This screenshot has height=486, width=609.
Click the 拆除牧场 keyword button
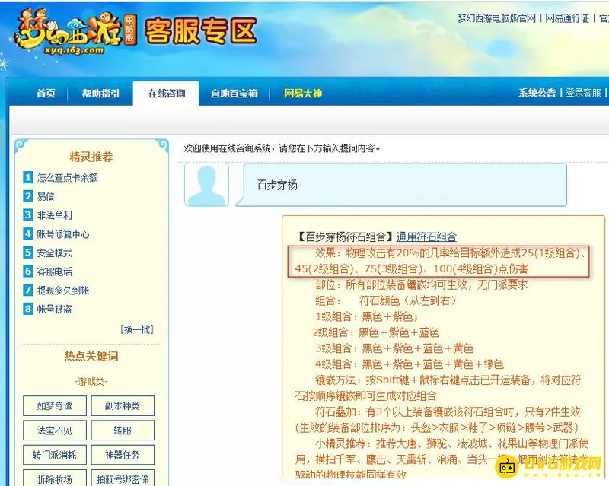tap(55, 478)
